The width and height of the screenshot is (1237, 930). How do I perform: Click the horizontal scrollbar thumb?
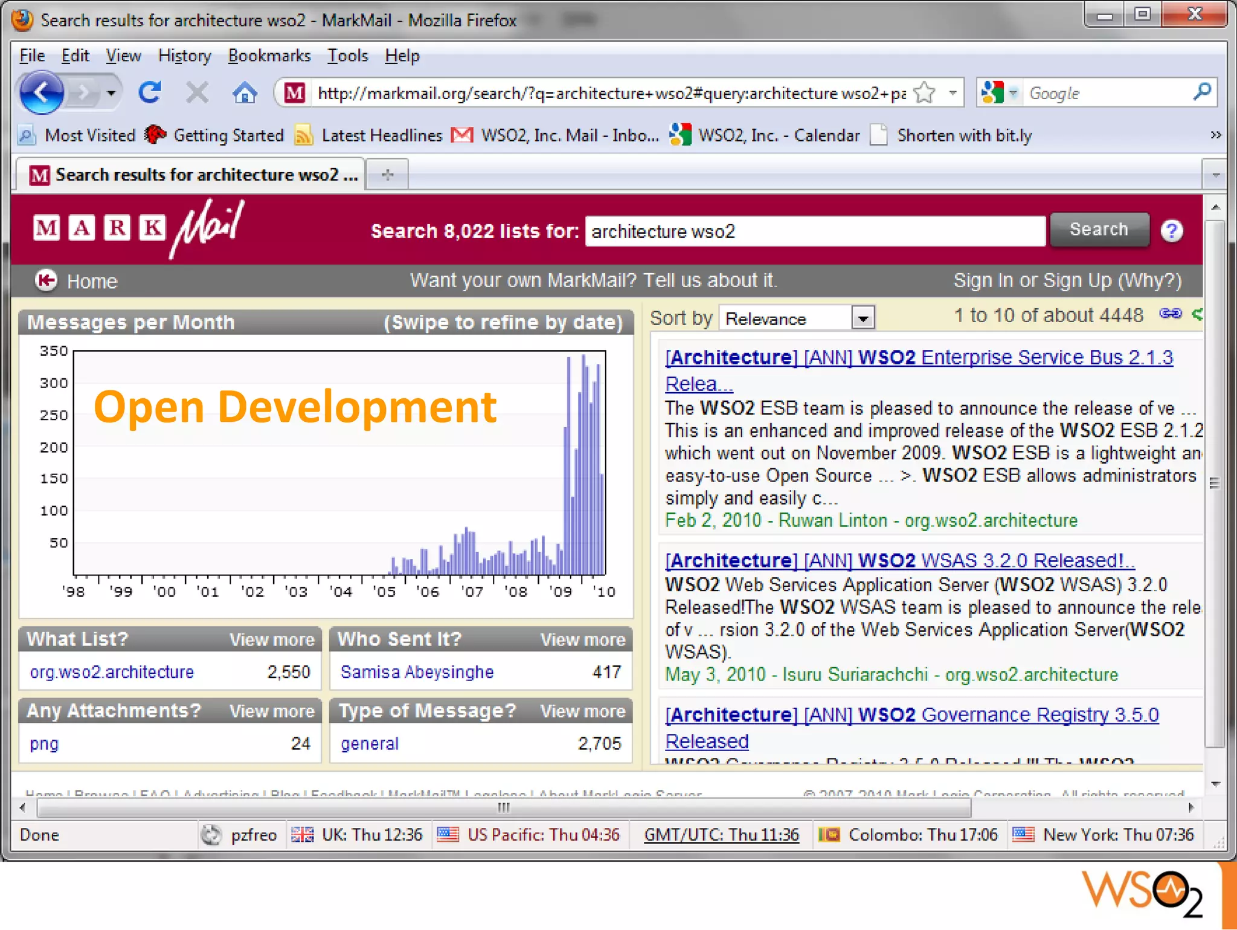pyautogui.click(x=504, y=807)
